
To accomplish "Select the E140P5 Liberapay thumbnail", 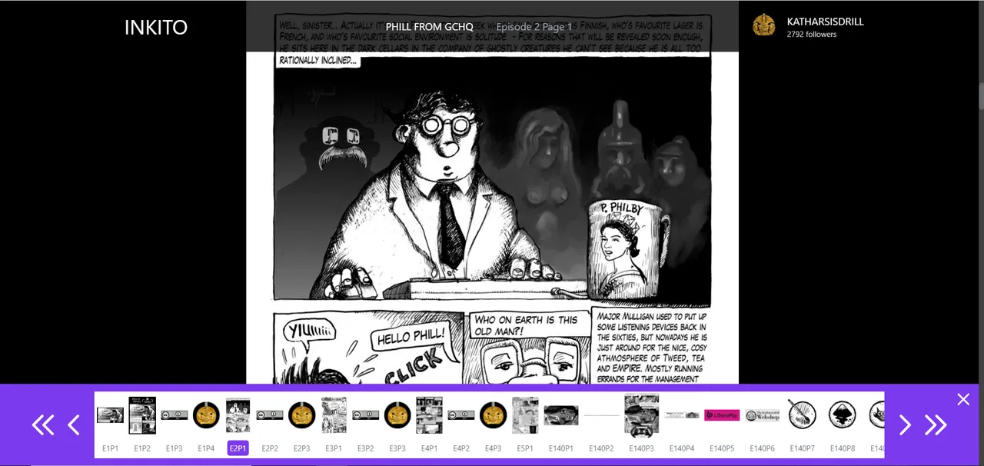I will click(x=722, y=415).
